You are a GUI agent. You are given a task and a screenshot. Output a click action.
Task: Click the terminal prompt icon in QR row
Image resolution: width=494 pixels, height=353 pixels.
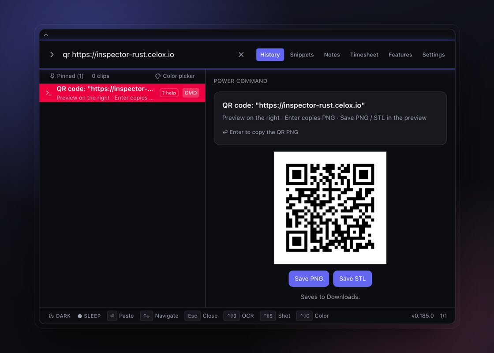(49, 93)
